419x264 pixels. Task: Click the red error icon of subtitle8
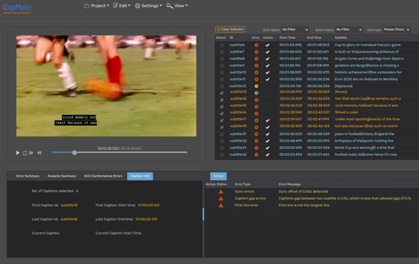tap(256, 59)
